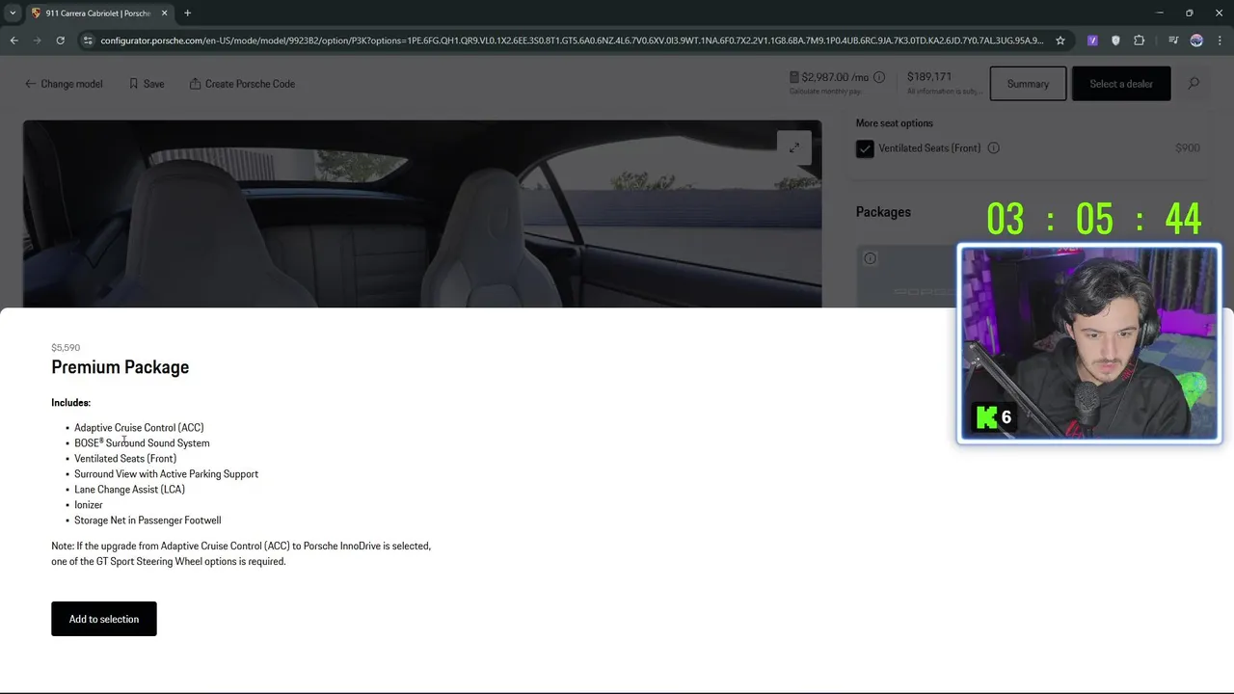Click the Packages section heading
Viewport: 1234px width, 694px height.
coord(883,212)
